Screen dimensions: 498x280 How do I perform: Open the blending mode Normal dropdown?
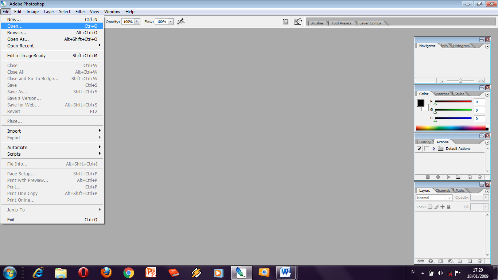(x=434, y=198)
